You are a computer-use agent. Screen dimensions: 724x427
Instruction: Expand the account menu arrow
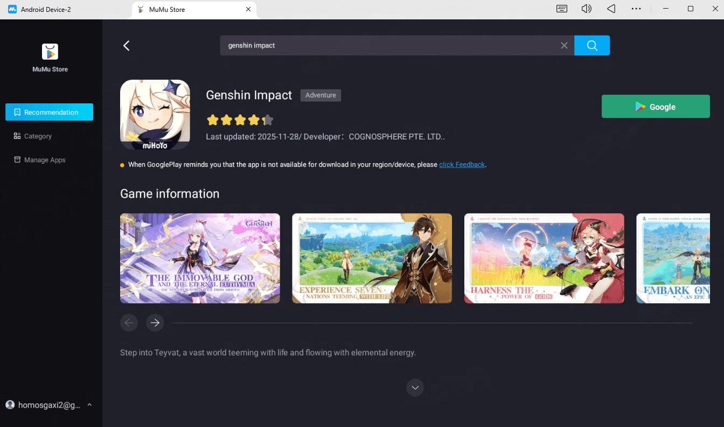point(89,405)
